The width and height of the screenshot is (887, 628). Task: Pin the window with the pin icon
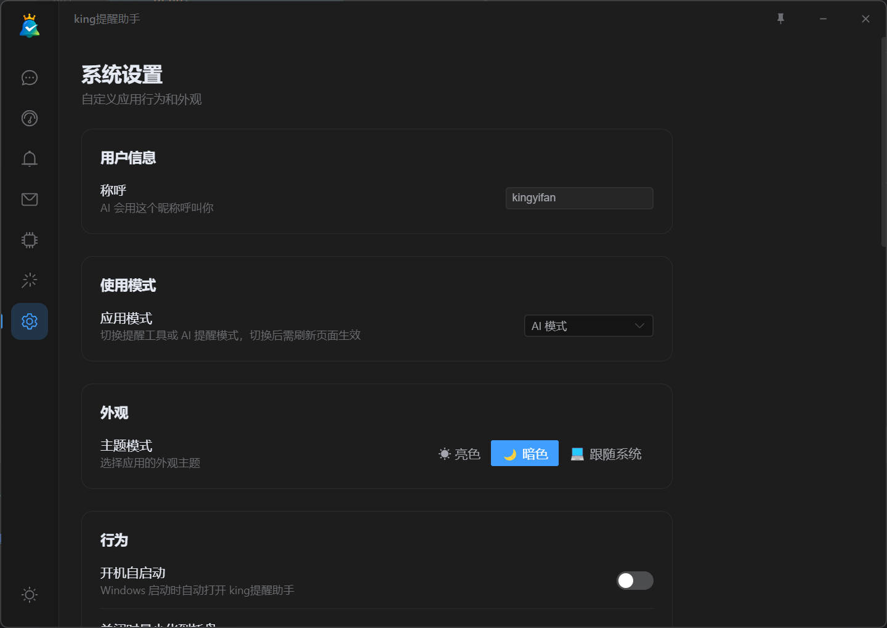780,18
